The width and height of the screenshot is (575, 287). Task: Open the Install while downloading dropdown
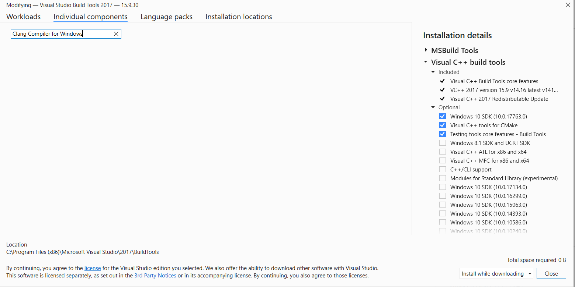[x=496, y=273]
